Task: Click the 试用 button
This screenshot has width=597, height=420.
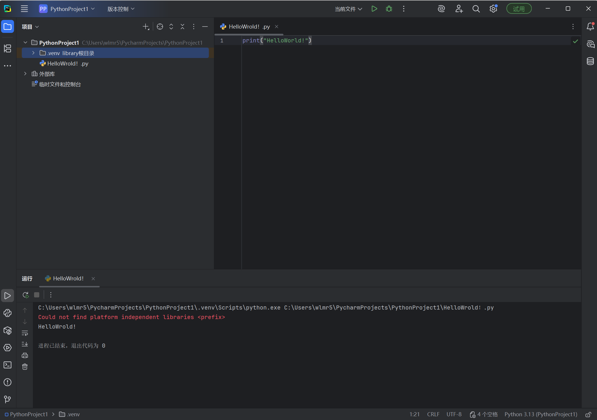Action: [x=519, y=8]
